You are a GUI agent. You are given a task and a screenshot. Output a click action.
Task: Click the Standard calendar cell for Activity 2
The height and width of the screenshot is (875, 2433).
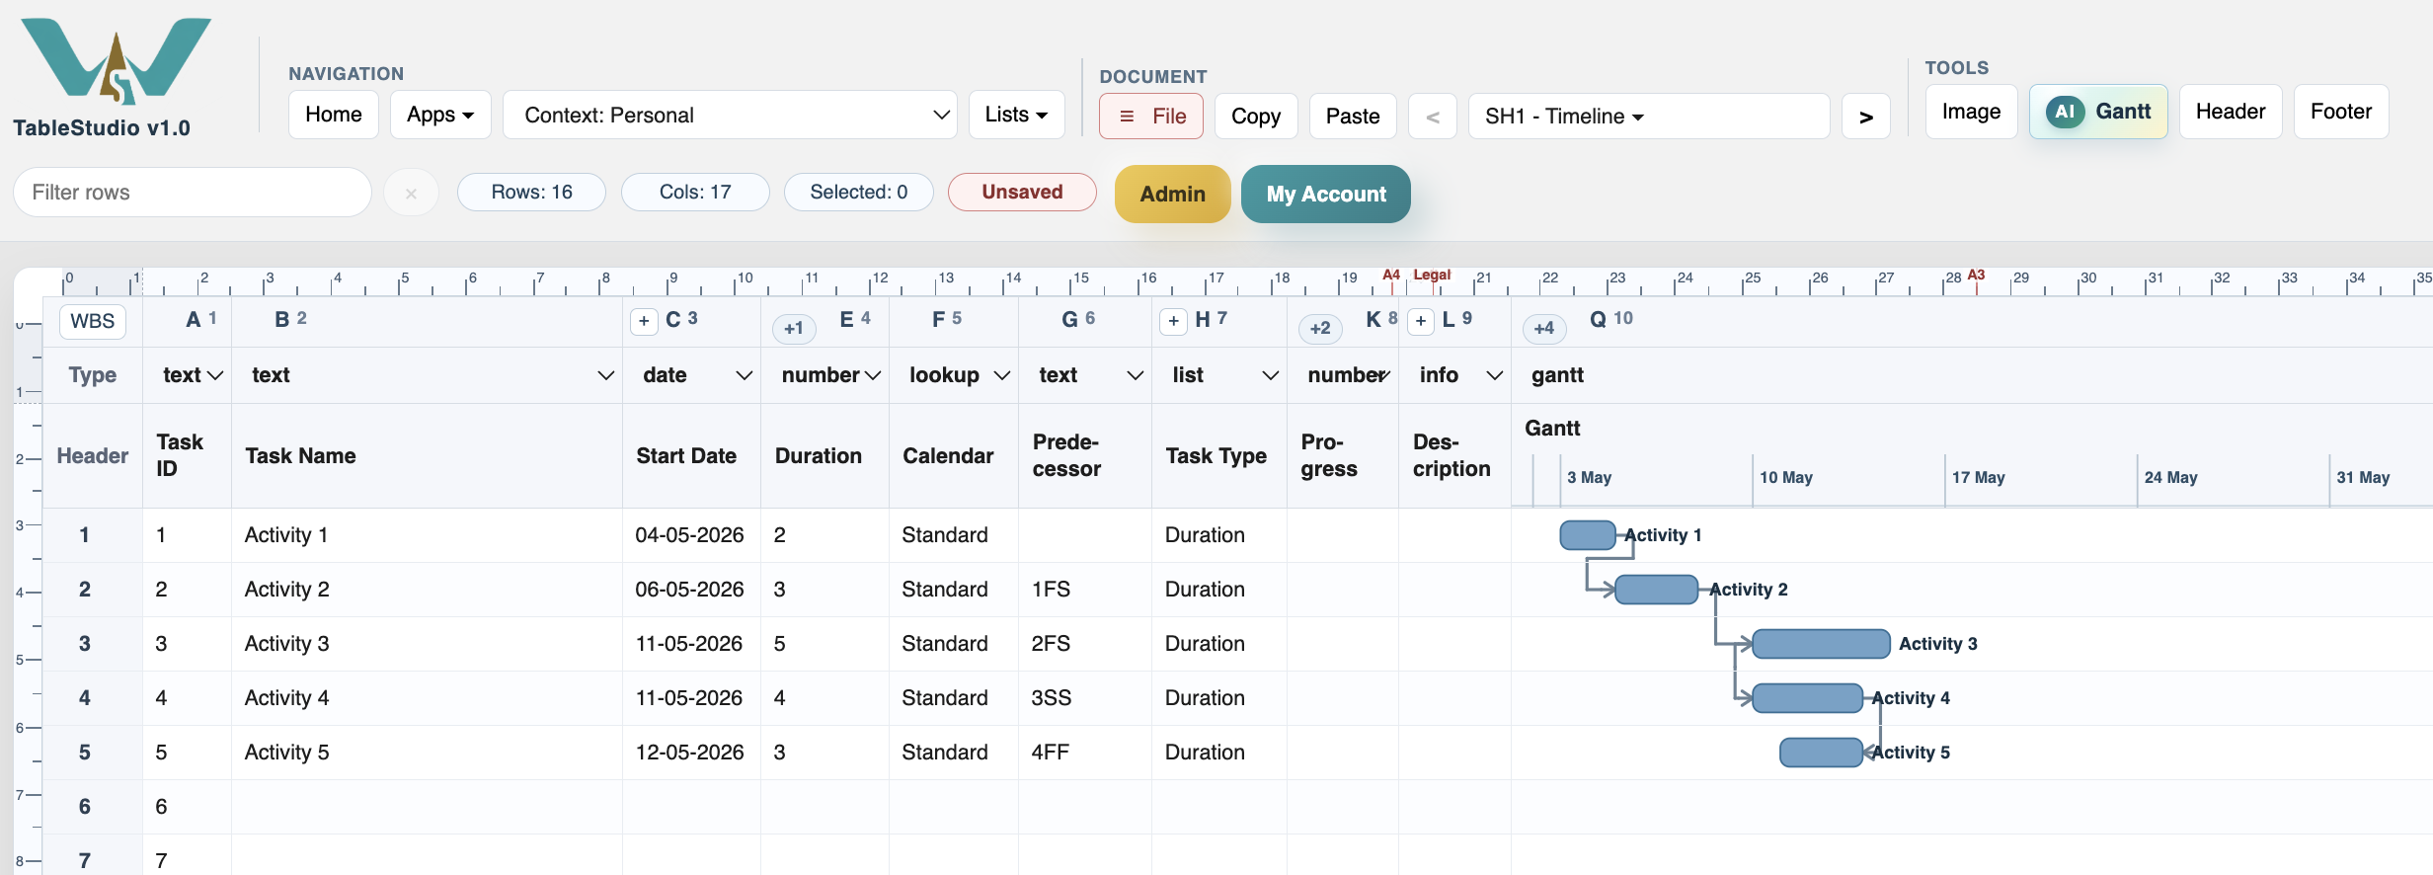954,590
